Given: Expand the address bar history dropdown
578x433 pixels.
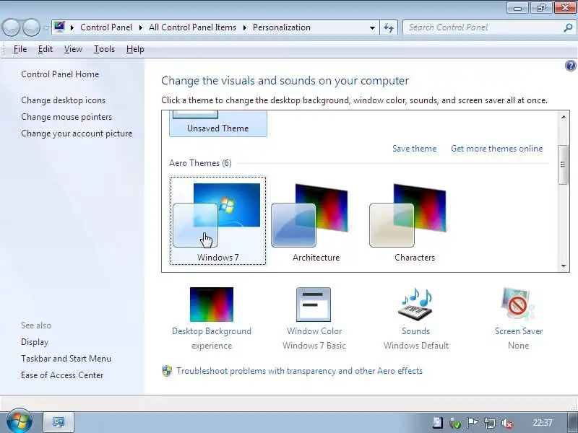Looking at the screenshot, I should point(372,27).
